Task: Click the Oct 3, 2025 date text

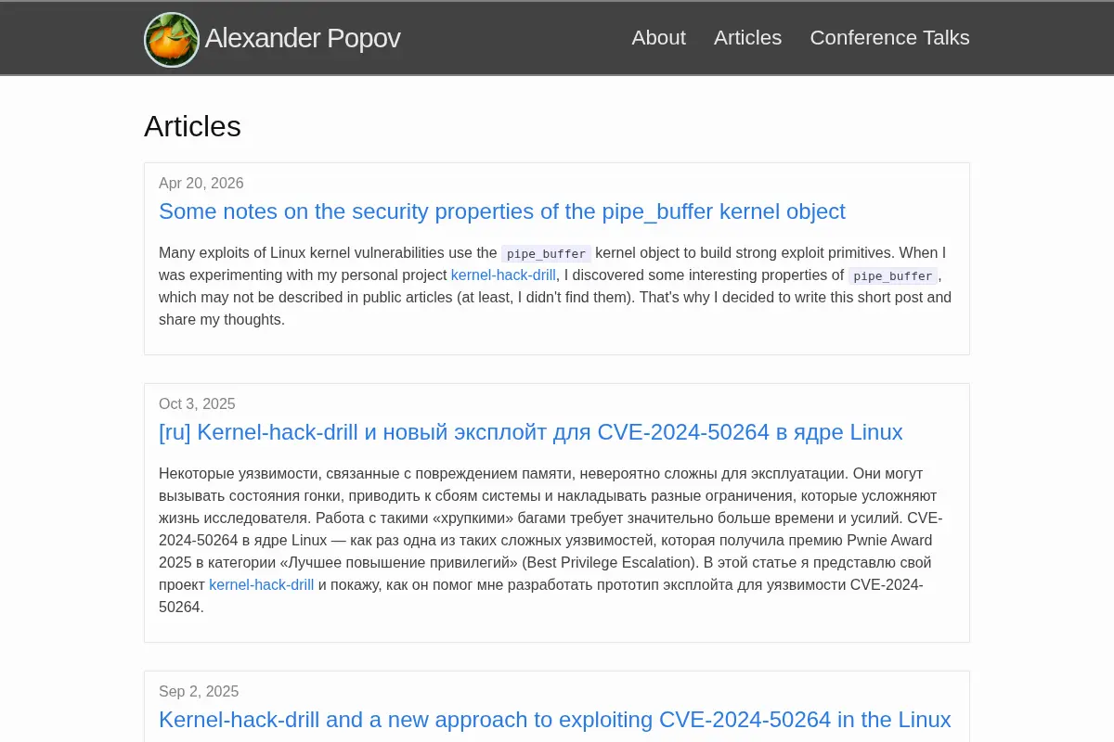Action: [197, 404]
